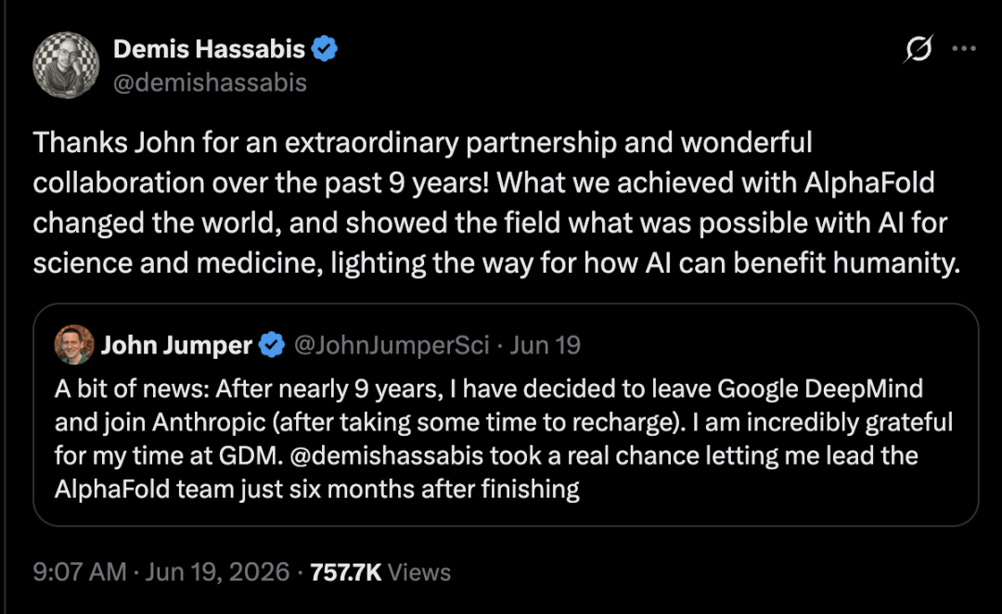The width and height of the screenshot is (1002, 614).
Task: Click Demis Hassabis's blue verified badge
Action: pyautogui.click(x=325, y=49)
